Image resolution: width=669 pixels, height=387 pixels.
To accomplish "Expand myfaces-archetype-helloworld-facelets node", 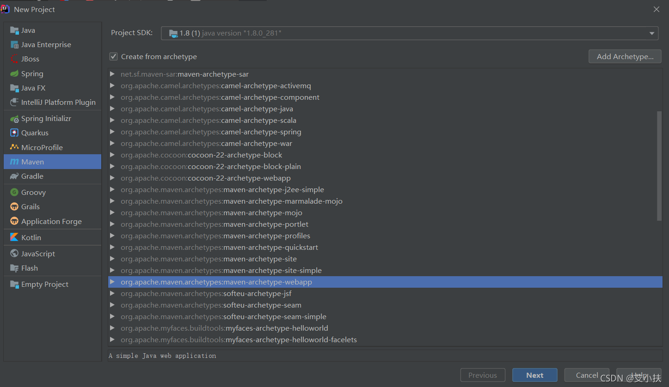I will [x=112, y=339].
